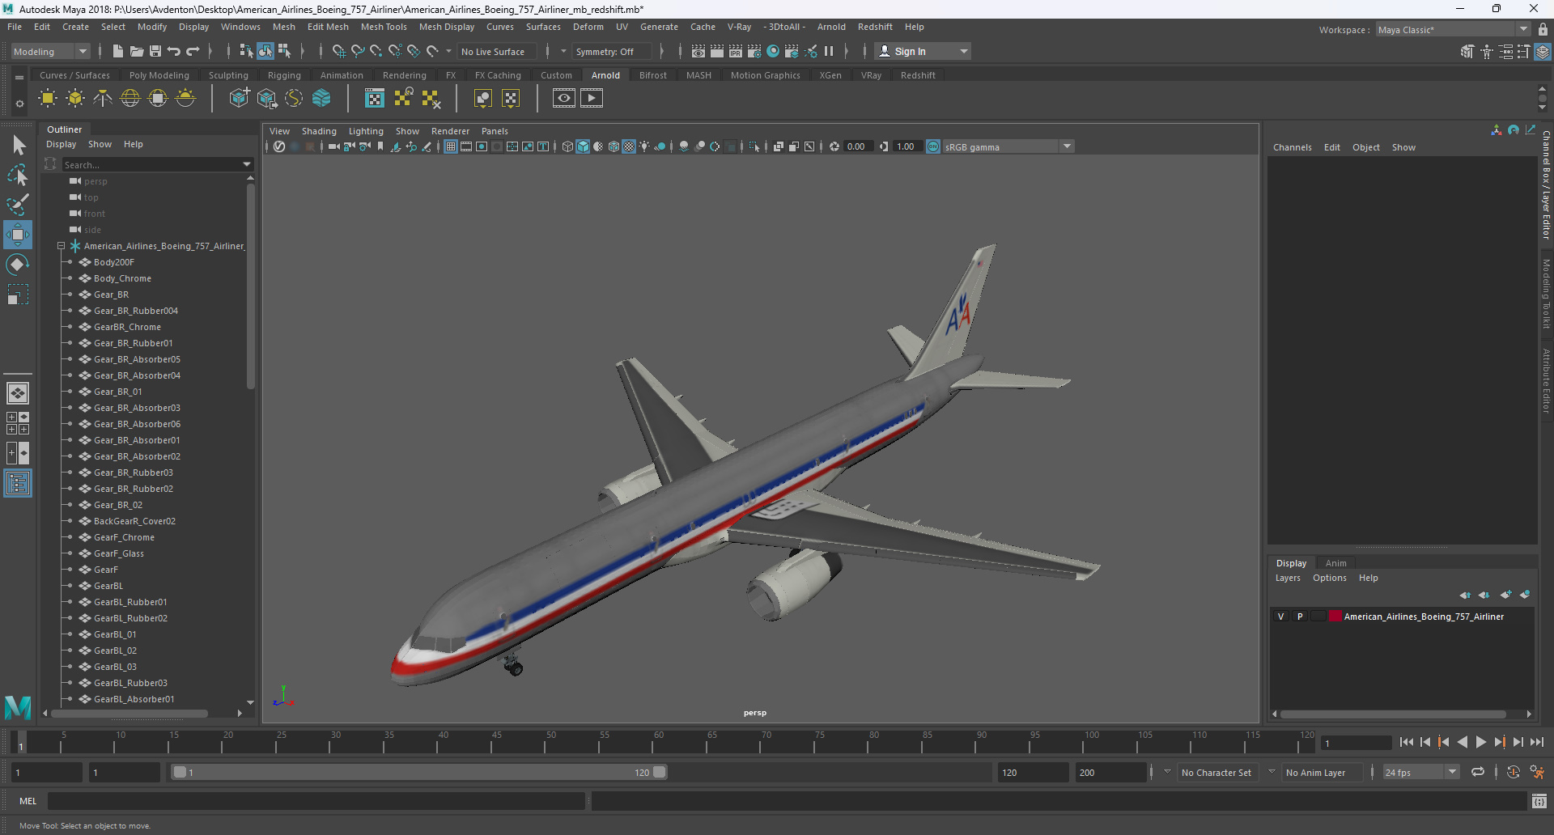Toggle layer visibility V box
1554x835 pixels.
point(1280,617)
